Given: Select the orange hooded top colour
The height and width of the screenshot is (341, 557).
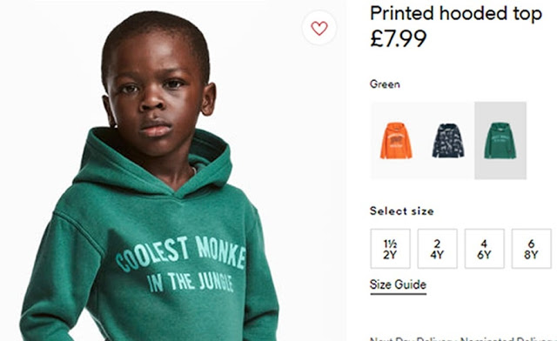Looking at the screenshot, I should (396, 141).
